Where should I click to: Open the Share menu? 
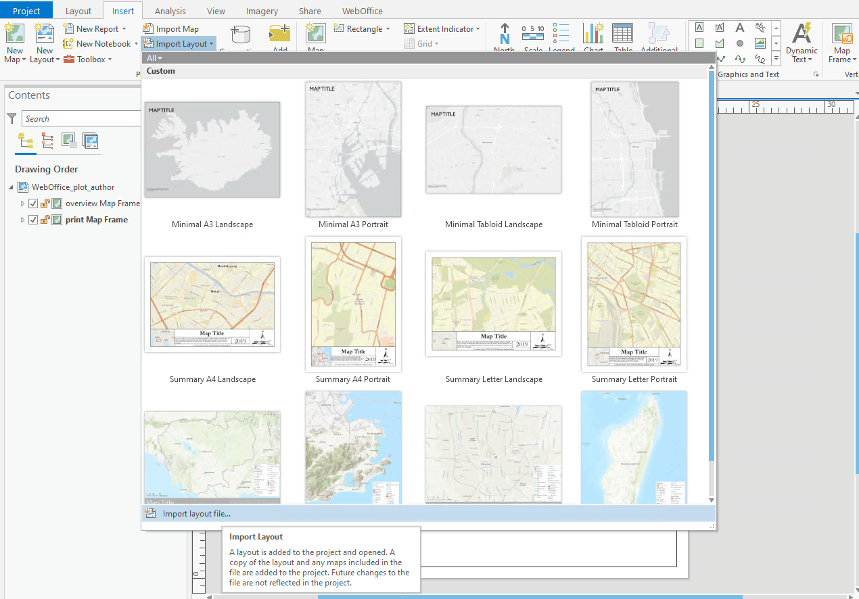pos(309,10)
